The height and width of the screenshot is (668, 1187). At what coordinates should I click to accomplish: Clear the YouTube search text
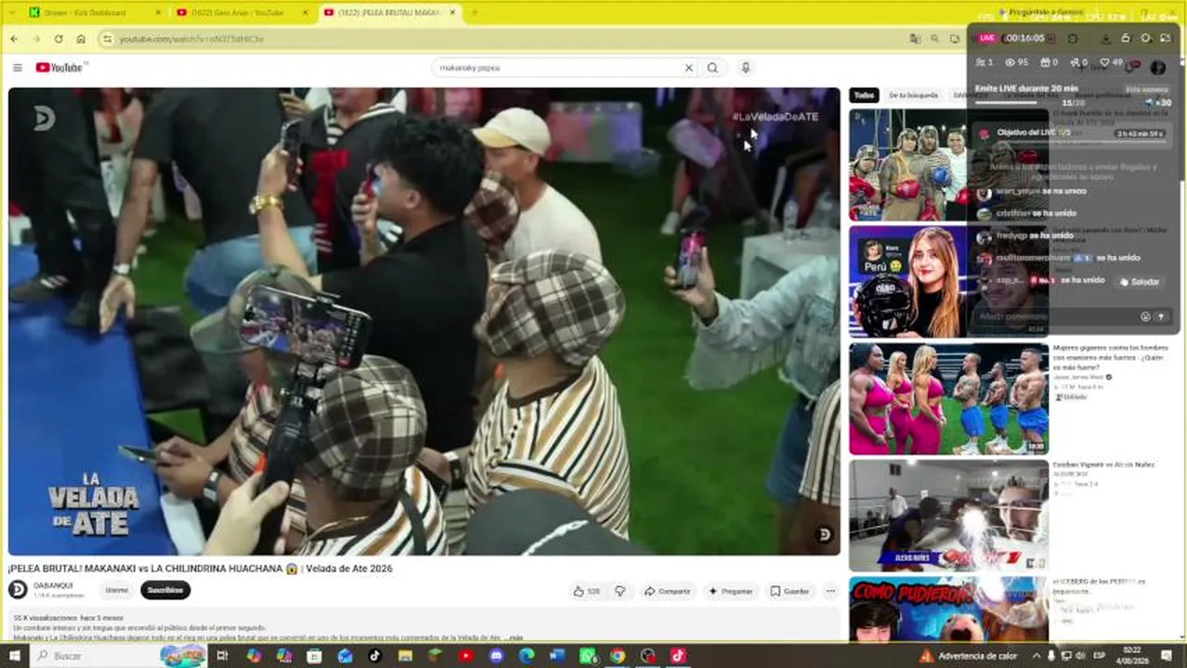[x=688, y=68]
